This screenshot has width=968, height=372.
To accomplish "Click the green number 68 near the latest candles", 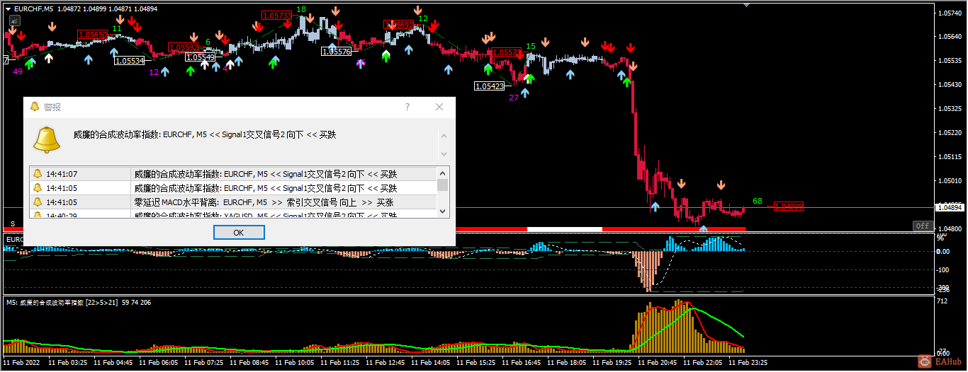I will tap(758, 202).
